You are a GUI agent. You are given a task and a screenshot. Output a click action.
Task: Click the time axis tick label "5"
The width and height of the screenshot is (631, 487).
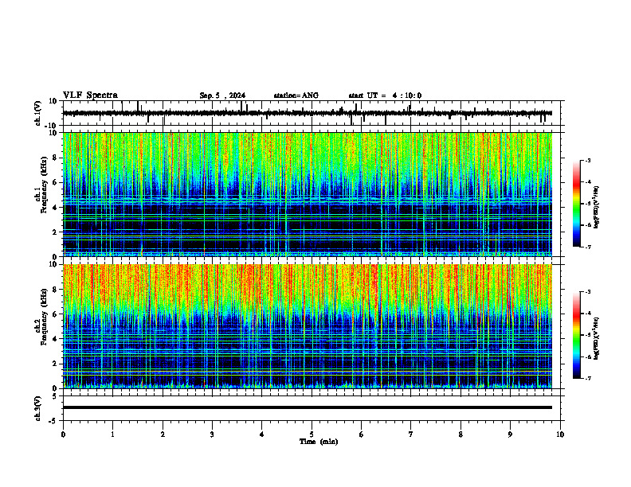[312, 434]
